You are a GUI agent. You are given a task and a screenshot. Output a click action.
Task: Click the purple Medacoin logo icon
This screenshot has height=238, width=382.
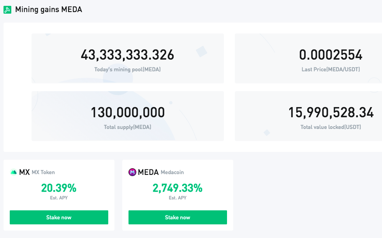pos(132,172)
